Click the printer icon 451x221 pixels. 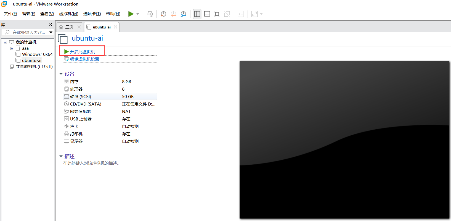[x=66, y=134]
